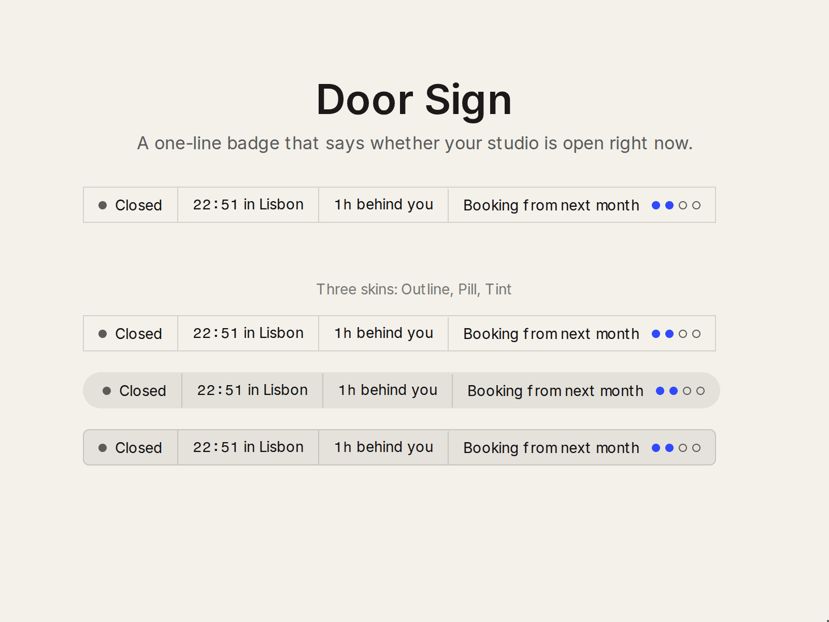Click "Closed" in the grey-filled Tint badge
829x622 pixels.
pyautogui.click(x=138, y=448)
